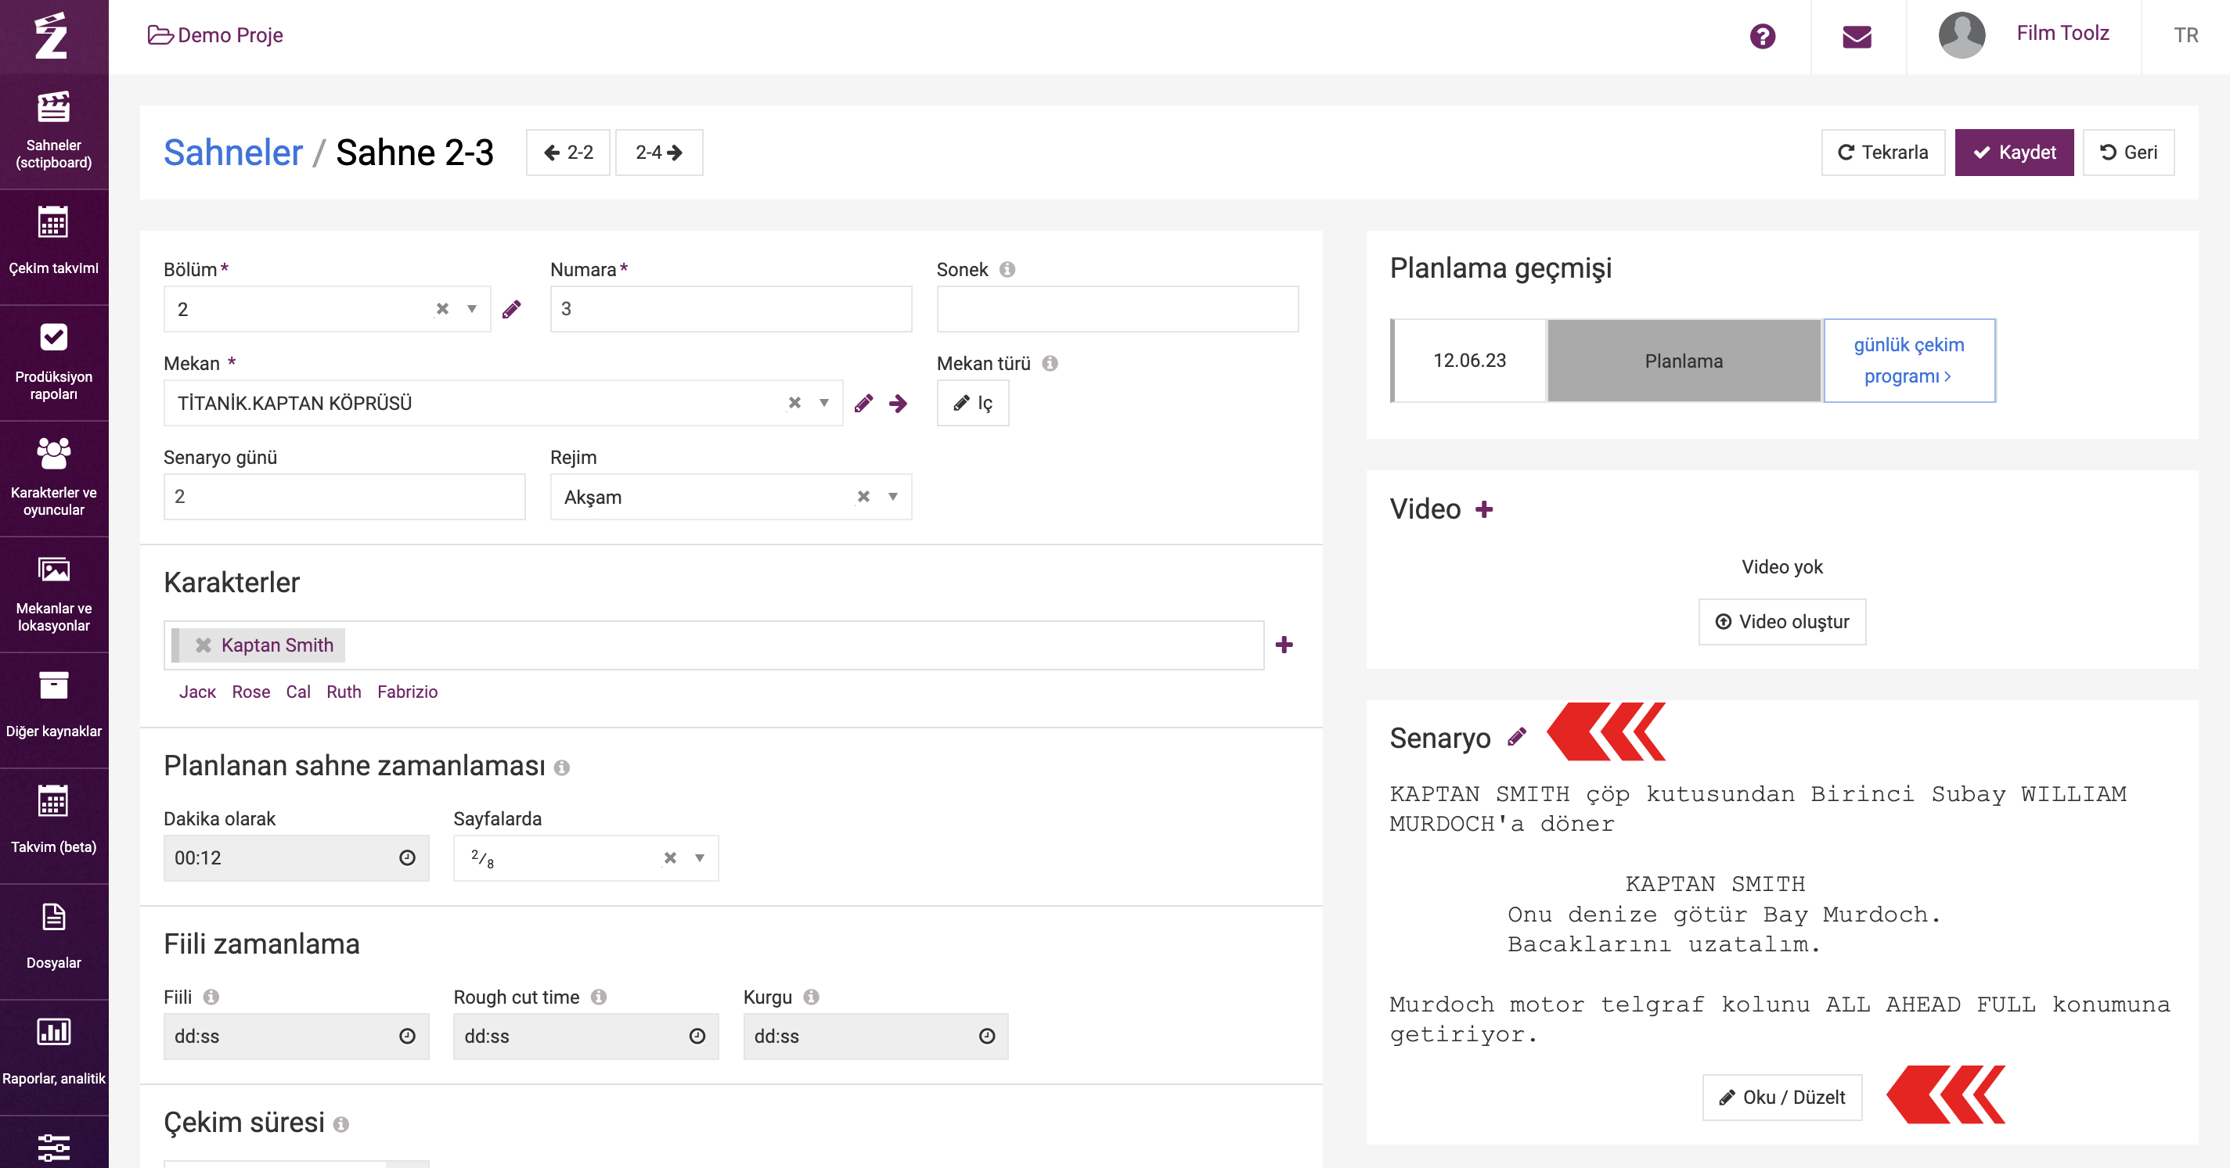Add Jack to the characters
The width and height of the screenshot is (2230, 1168).
click(197, 692)
